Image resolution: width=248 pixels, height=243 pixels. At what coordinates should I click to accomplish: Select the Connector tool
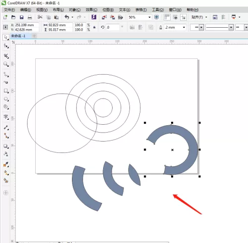6,136
